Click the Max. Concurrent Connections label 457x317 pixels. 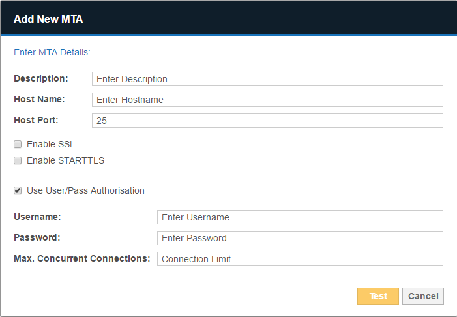[x=82, y=258]
